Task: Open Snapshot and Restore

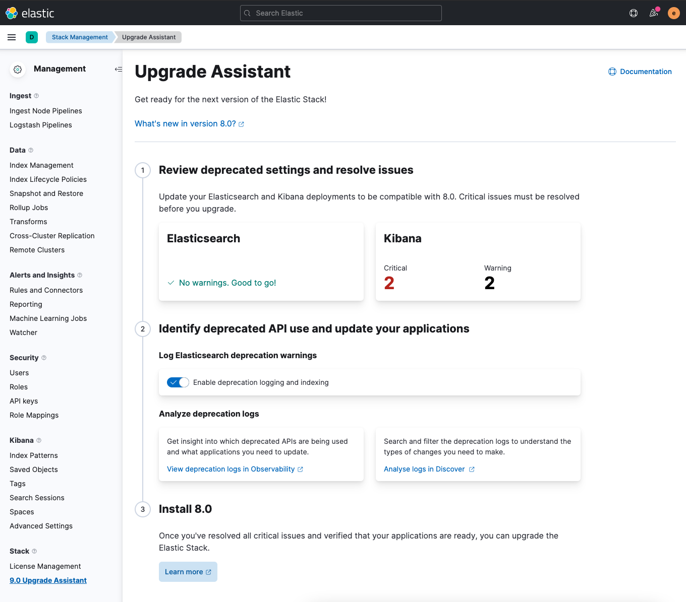Action: tap(46, 193)
